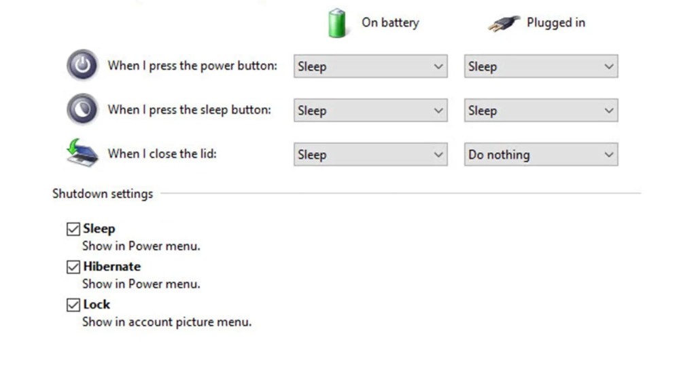Click the power button icon
The width and height of the screenshot is (696, 365).
click(82, 65)
